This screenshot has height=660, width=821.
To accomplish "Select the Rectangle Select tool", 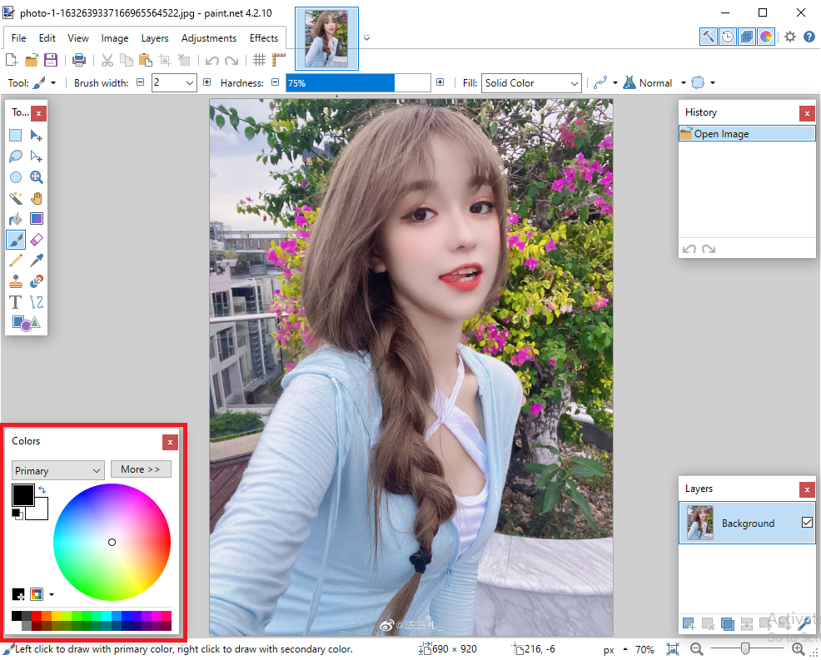I will coord(16,136).
